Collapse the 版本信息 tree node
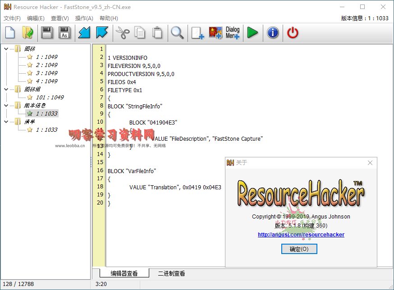 (6, 105)
